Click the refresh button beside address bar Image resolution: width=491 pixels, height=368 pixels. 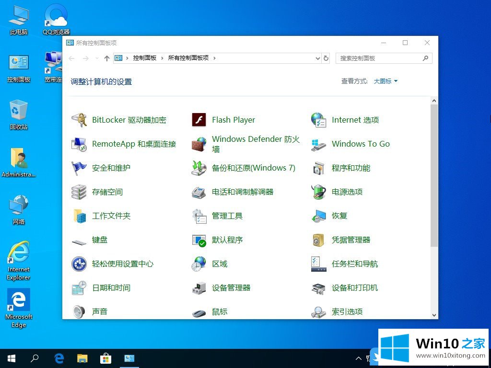[326, 58]
